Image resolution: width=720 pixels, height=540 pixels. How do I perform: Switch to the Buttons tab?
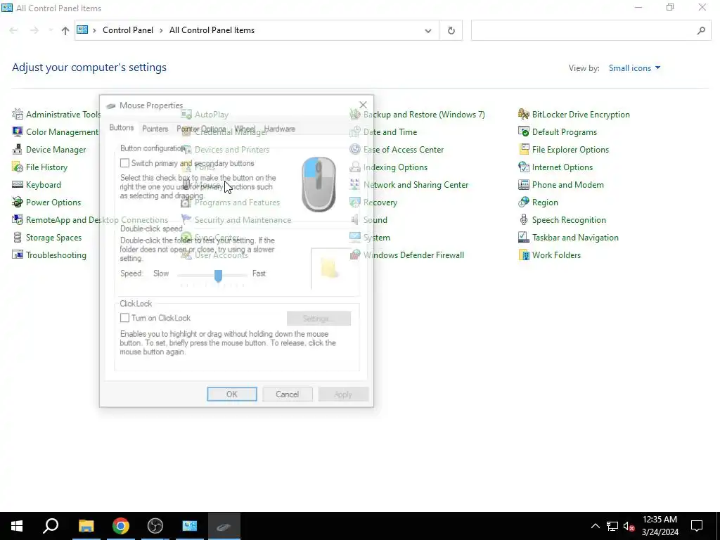[122, 128]
